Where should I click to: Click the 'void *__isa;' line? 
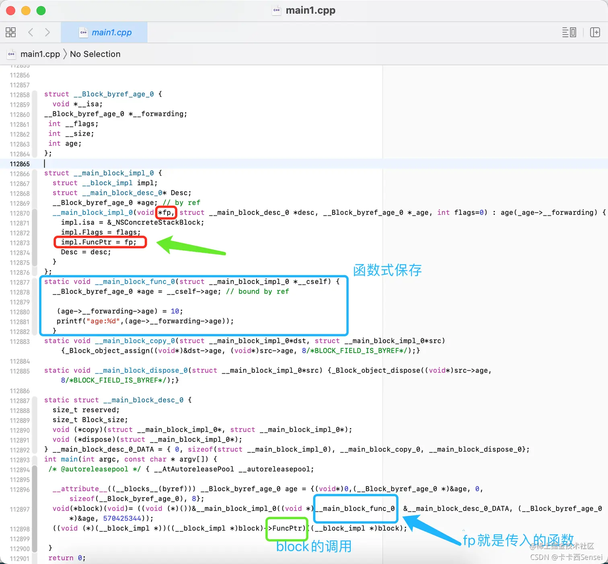click(x=78, y=104)
